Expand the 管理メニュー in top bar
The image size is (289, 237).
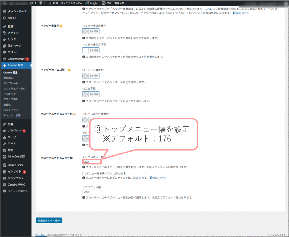(120, 3)
